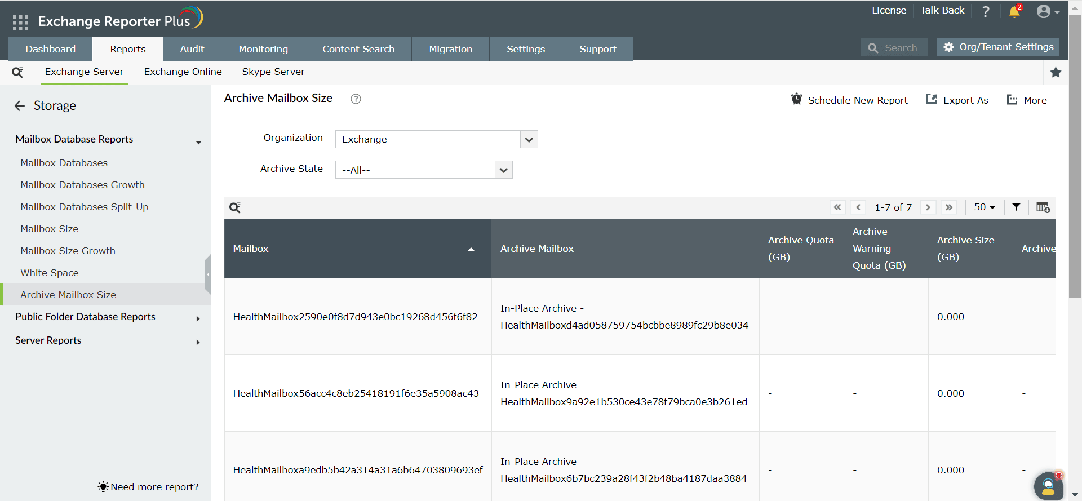Click Schedule New Report
Image resolution: width=1082 pixels, height=501 pixels.
(849, 100)
